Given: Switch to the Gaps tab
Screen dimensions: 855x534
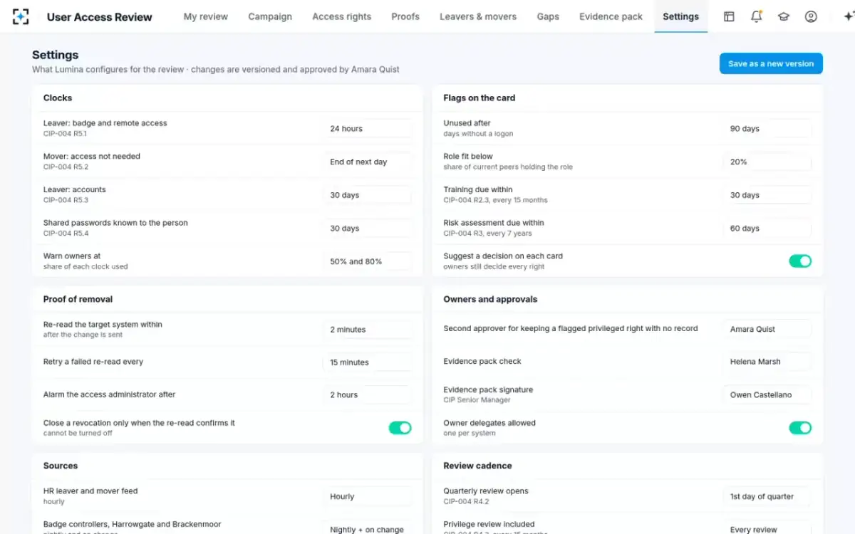Looking at the screenshot, I should pyautogui.click(x=548, y=16).
